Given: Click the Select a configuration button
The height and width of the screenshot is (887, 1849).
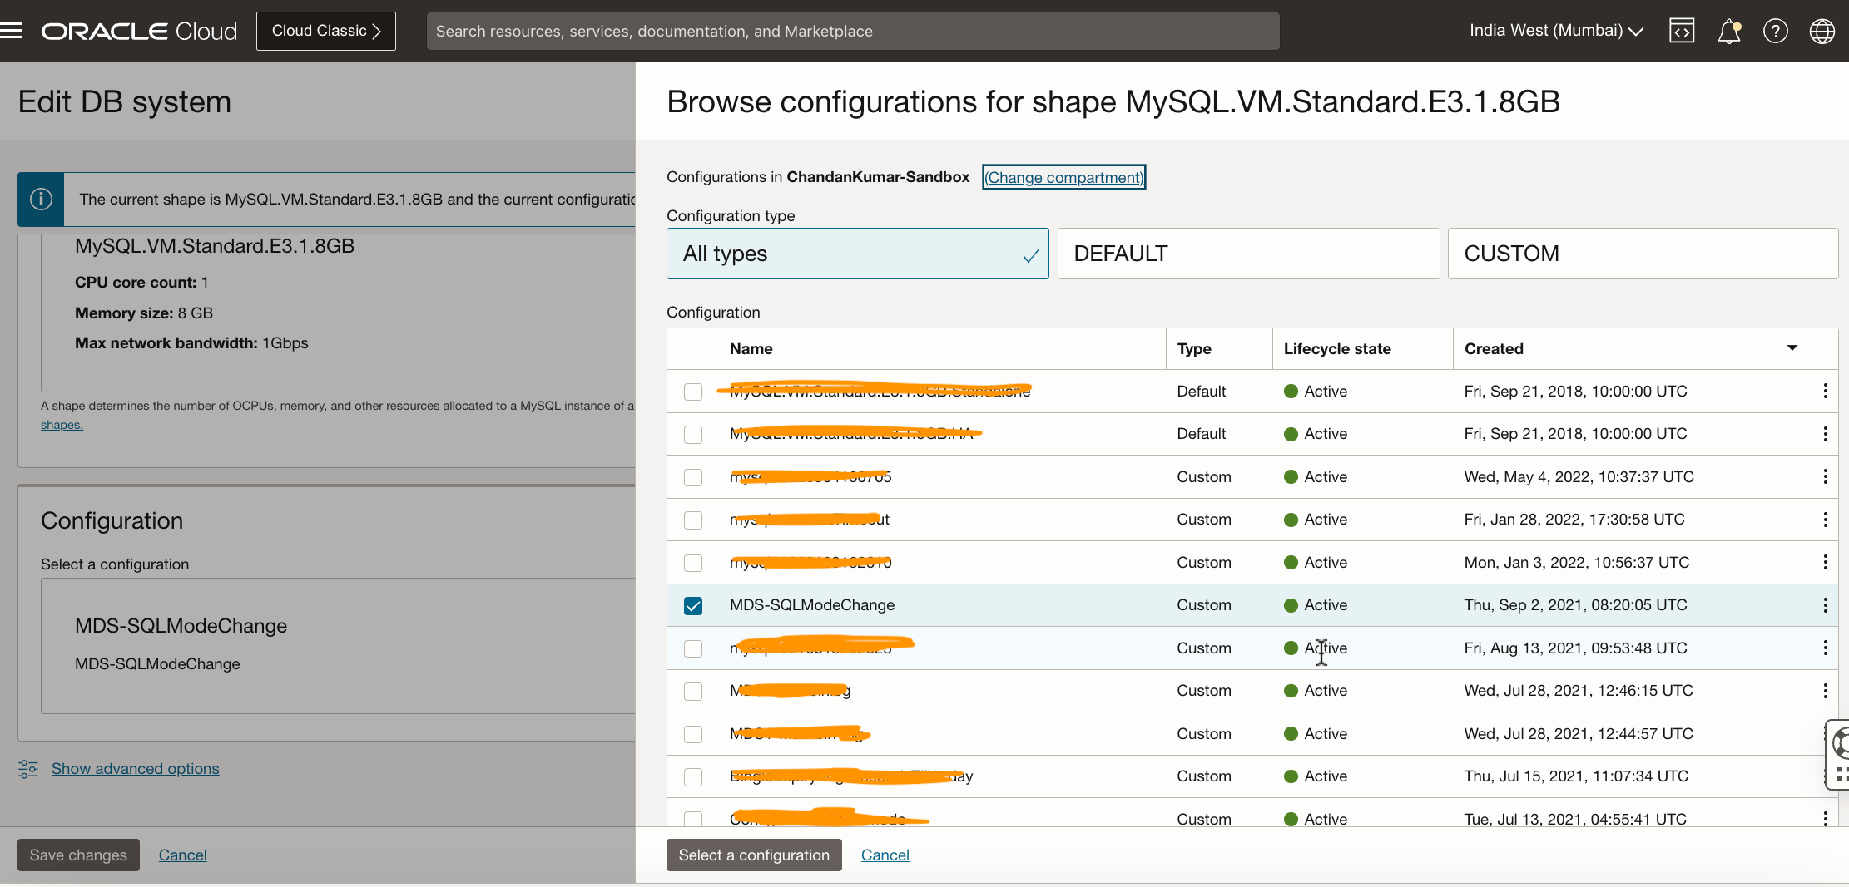Looking at the screenshot, I should click(x=753, y=855).
